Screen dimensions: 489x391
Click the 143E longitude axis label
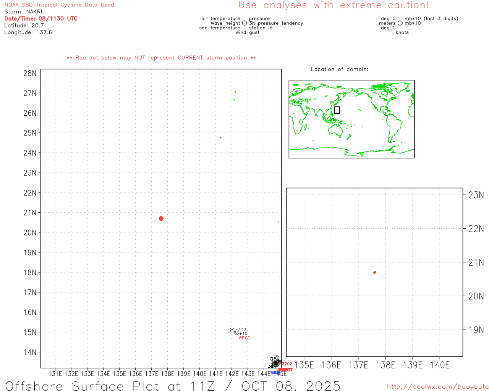click(248, 374)
